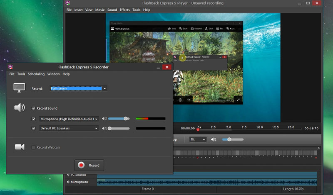Click the Zoom icon in recorded Photos toolbar
Screen dimensions: 333x195
[181, 29]
